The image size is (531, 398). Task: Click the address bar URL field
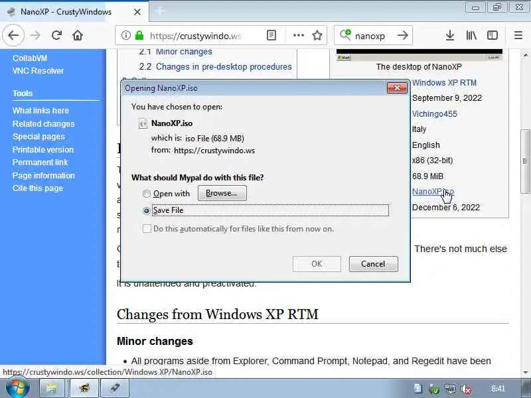[x=196, y=36]
